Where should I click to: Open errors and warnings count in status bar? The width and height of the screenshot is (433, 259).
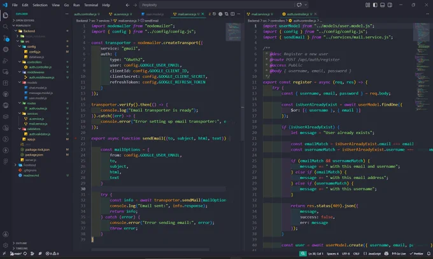(x=52, y=253)
